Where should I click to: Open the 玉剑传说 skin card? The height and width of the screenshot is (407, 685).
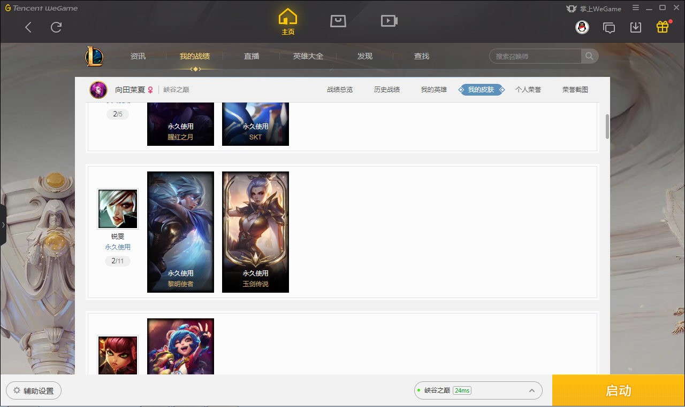click(x=255, y=232)
